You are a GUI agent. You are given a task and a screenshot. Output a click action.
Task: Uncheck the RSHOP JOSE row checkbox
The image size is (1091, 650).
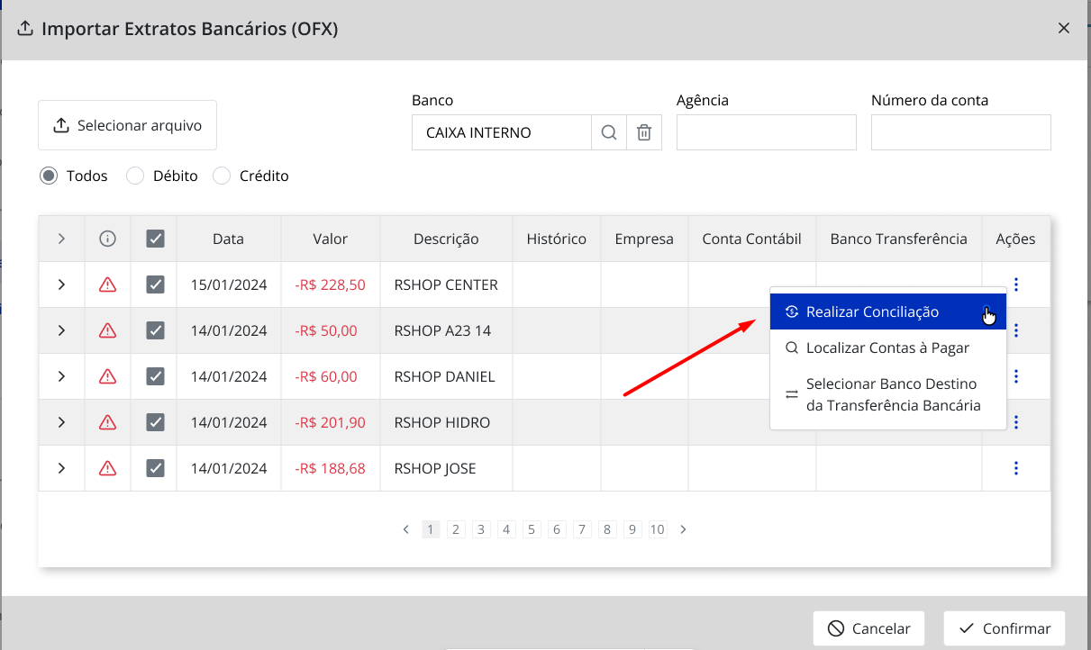[155, 468]
